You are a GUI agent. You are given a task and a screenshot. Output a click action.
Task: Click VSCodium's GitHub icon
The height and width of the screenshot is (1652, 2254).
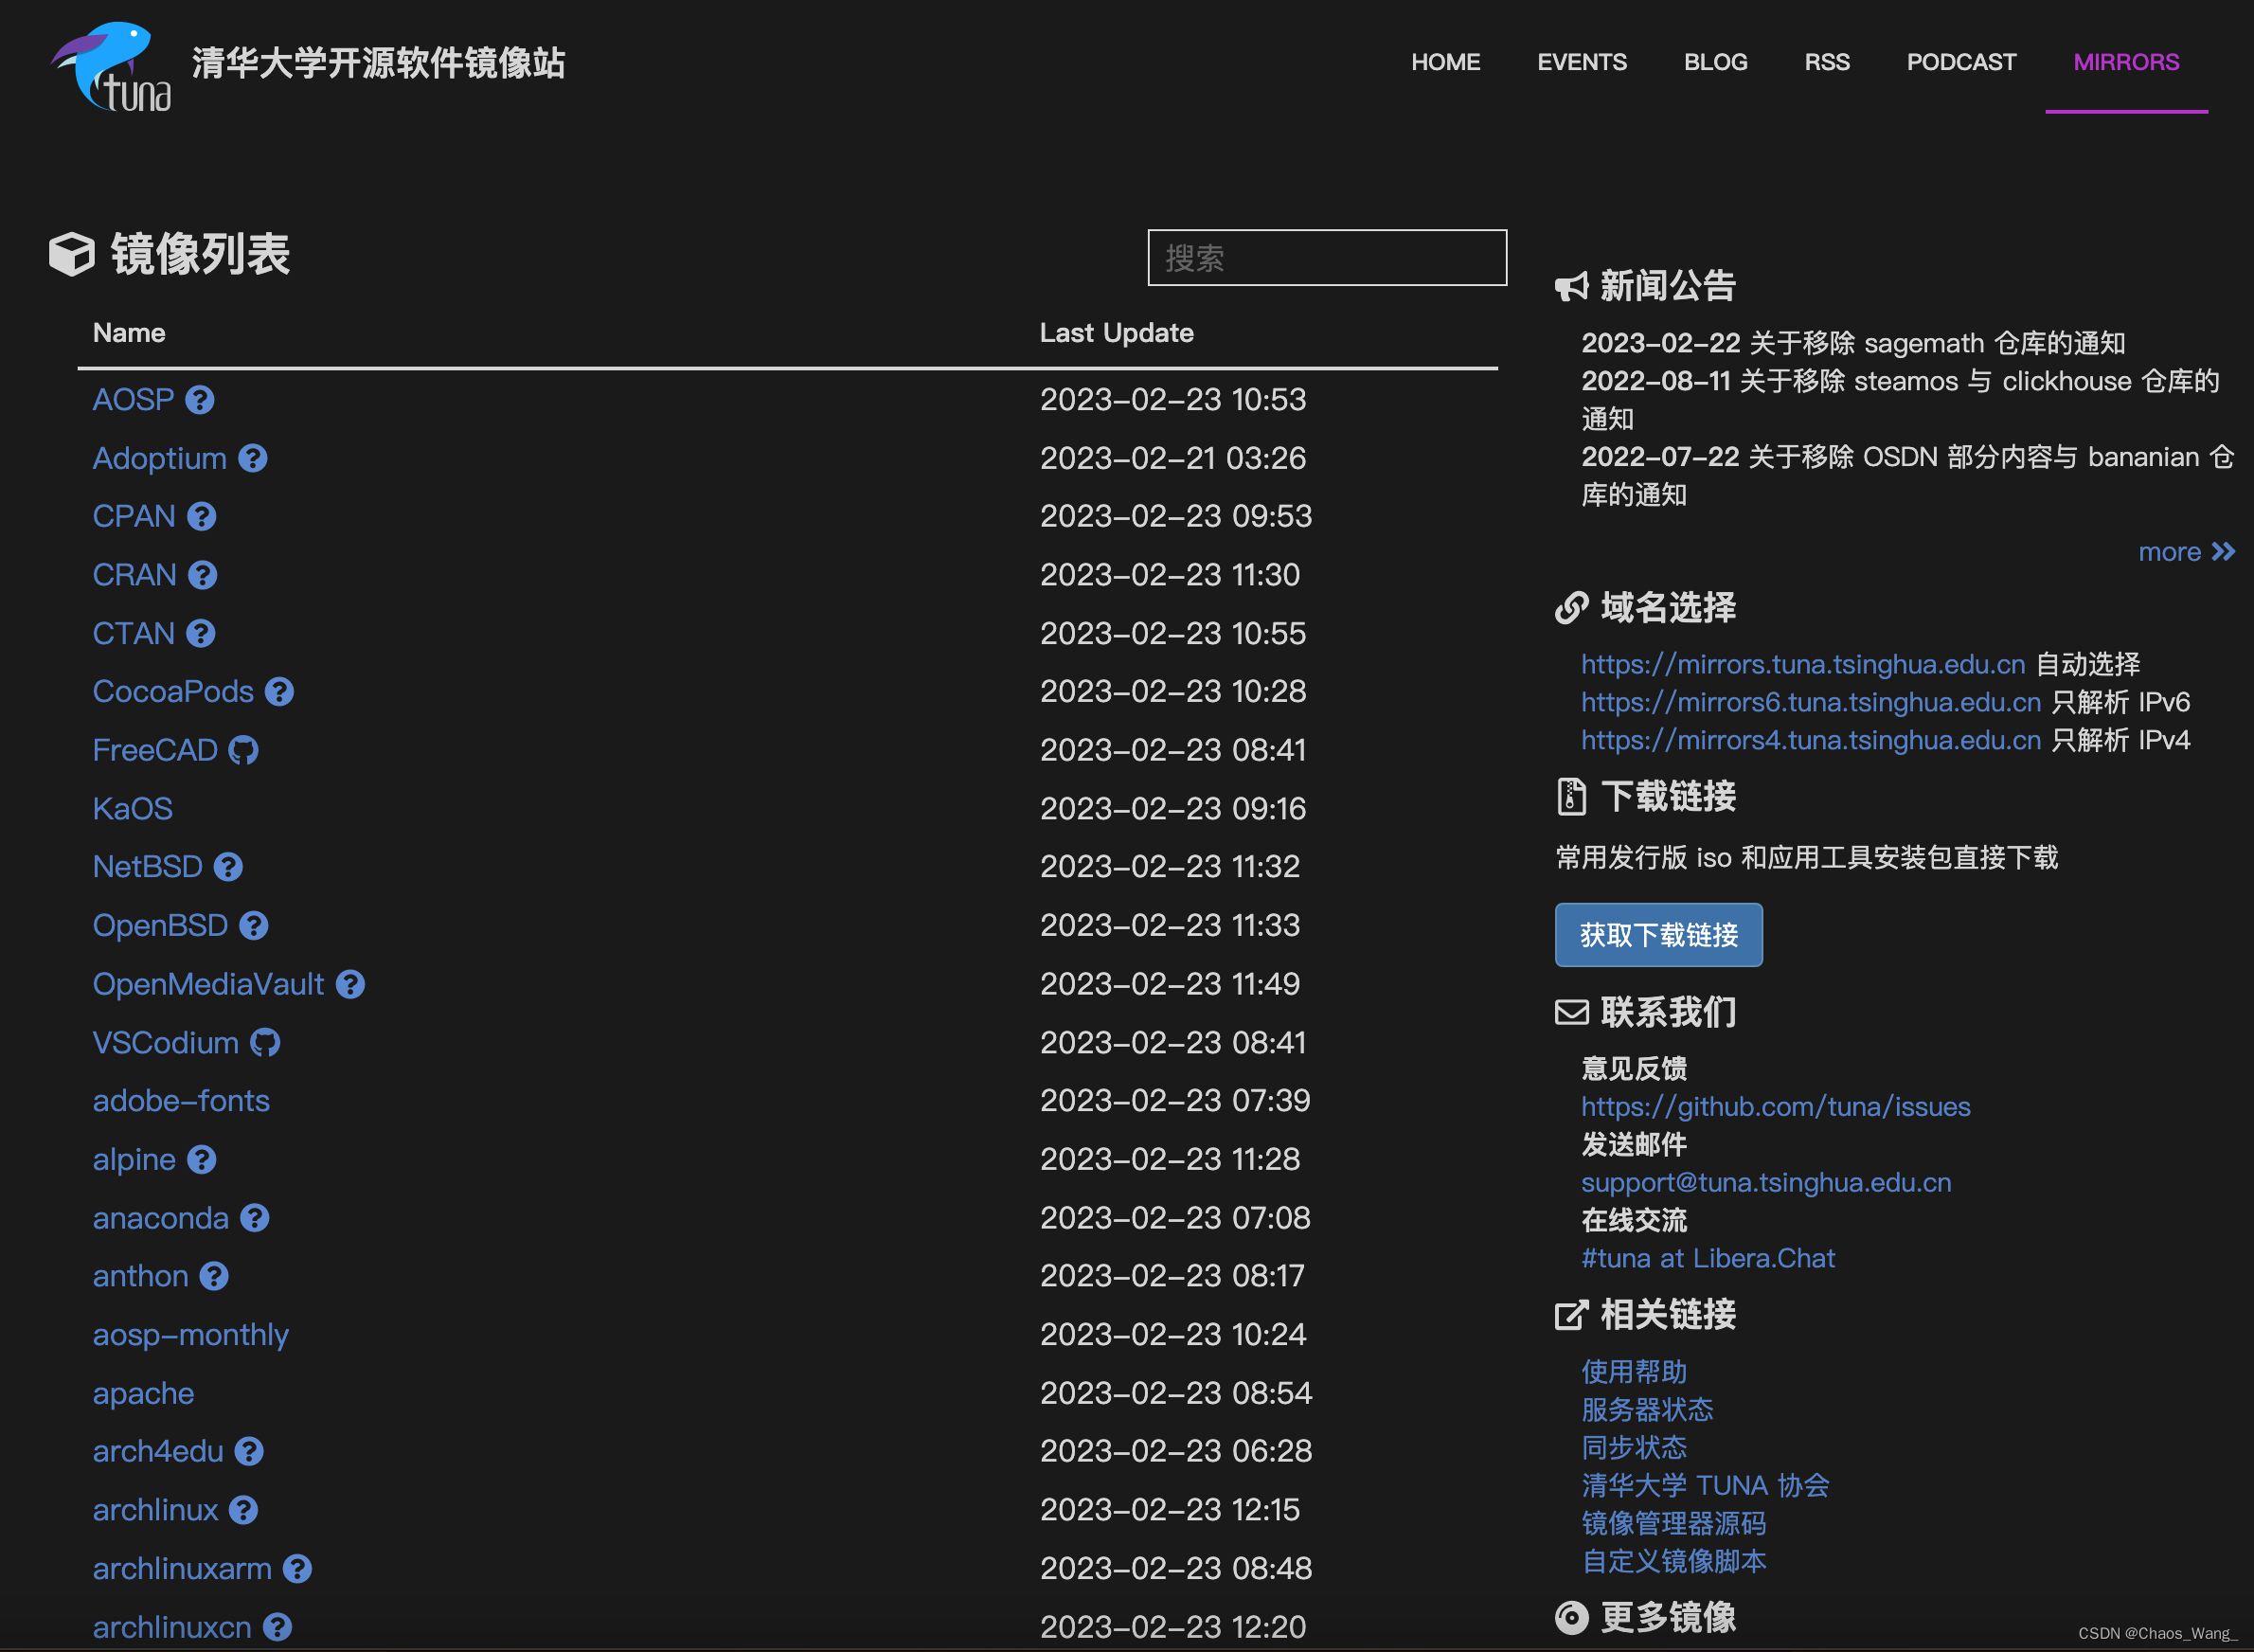(265, 1042)
